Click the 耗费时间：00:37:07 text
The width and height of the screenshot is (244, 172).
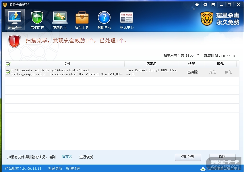click(x=220, y=56)
